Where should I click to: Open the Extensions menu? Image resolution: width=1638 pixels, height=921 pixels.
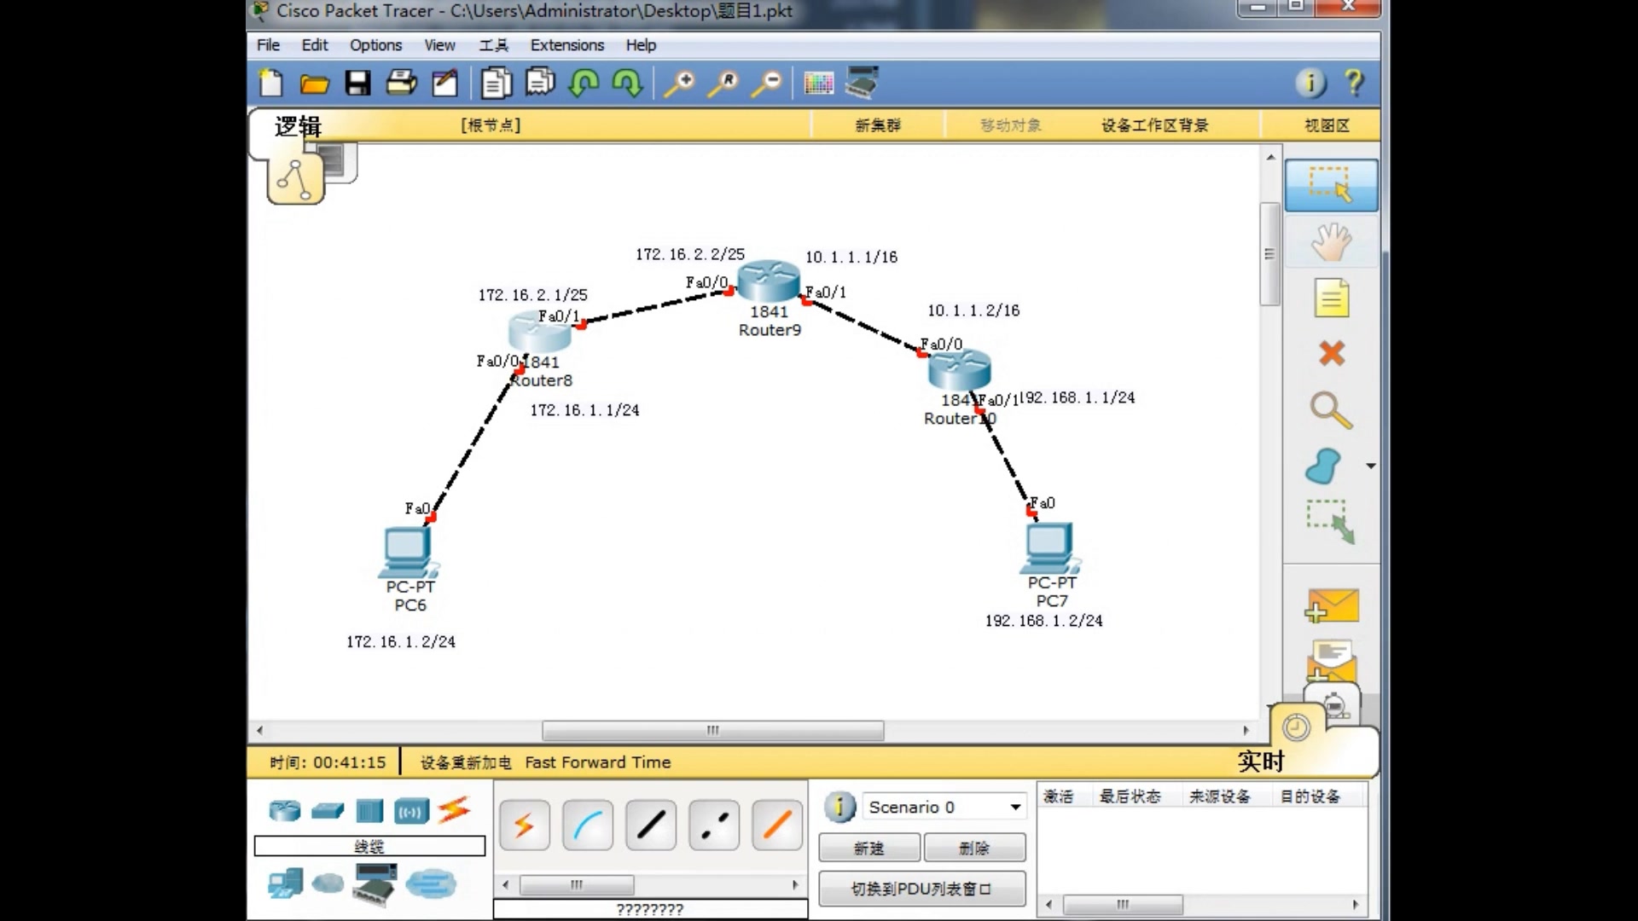566,44
